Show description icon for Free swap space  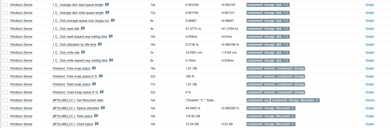[x=94, y=68]
